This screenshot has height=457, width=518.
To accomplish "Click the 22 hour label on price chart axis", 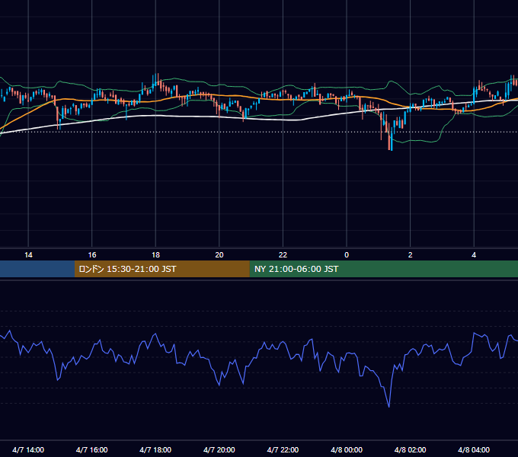I will (x=283, y=255).
